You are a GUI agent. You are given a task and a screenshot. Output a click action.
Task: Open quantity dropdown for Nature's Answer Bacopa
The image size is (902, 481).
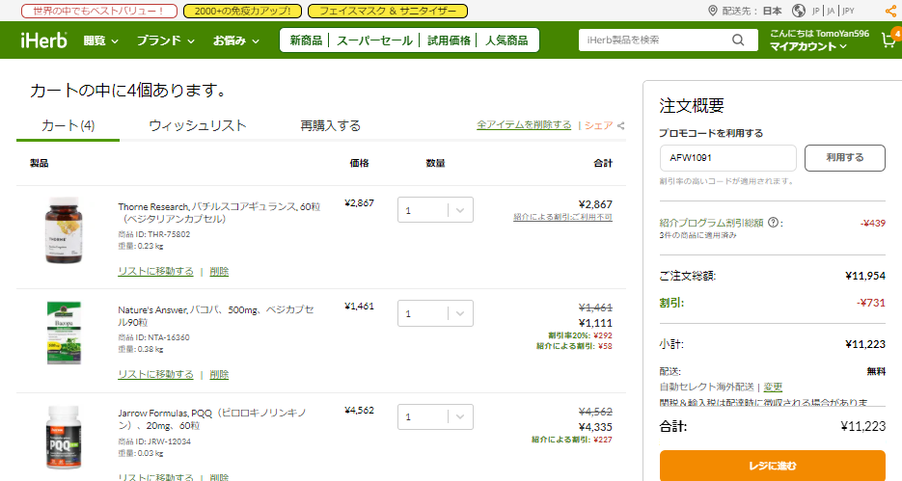pyautogui.click(x=435, y=313)
